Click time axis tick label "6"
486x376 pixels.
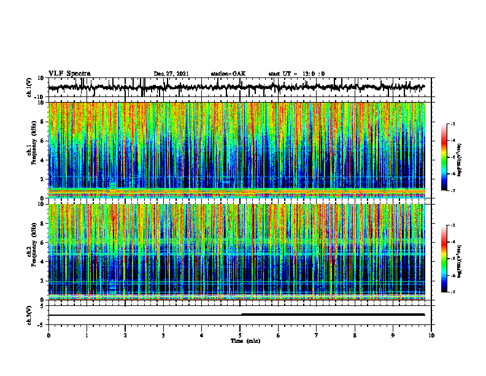pyautogui.click(x=279, y=335)
